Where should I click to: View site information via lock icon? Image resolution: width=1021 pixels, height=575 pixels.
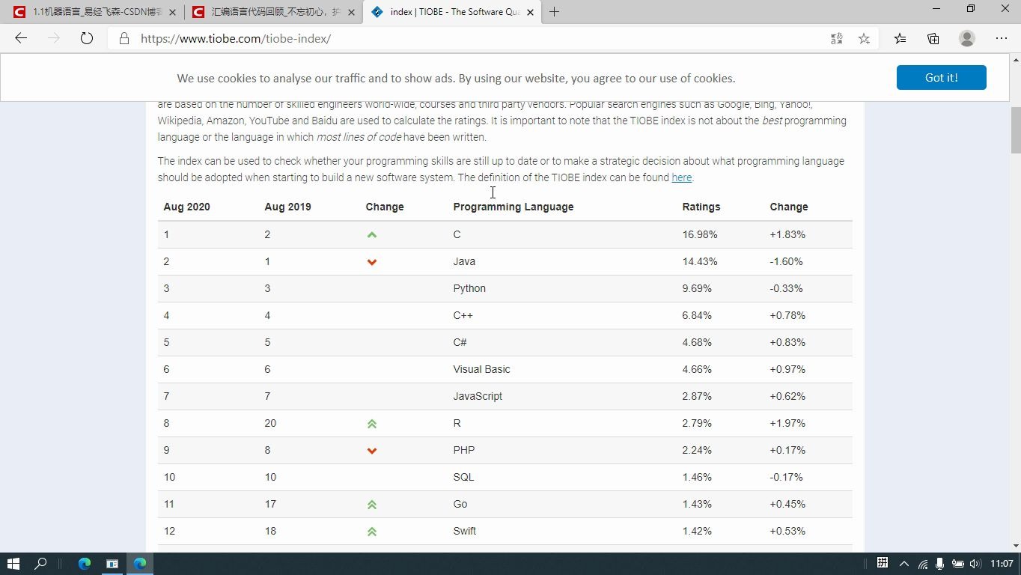point(124,38)
